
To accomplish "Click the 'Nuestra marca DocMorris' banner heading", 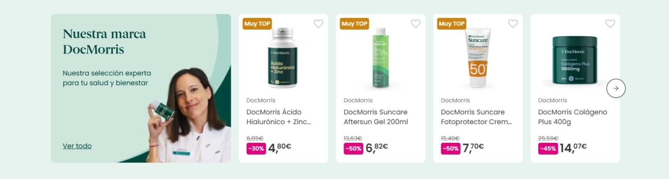I will (105, 41).
